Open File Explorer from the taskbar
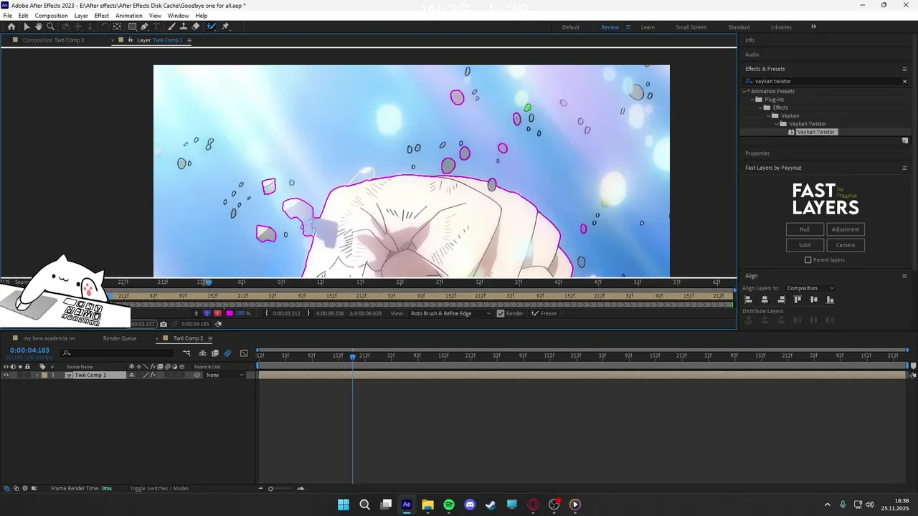 tap(427, 505)
